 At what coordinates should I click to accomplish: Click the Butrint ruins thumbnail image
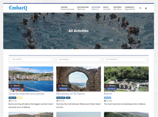pyautogui.click(x=126, y=79)
